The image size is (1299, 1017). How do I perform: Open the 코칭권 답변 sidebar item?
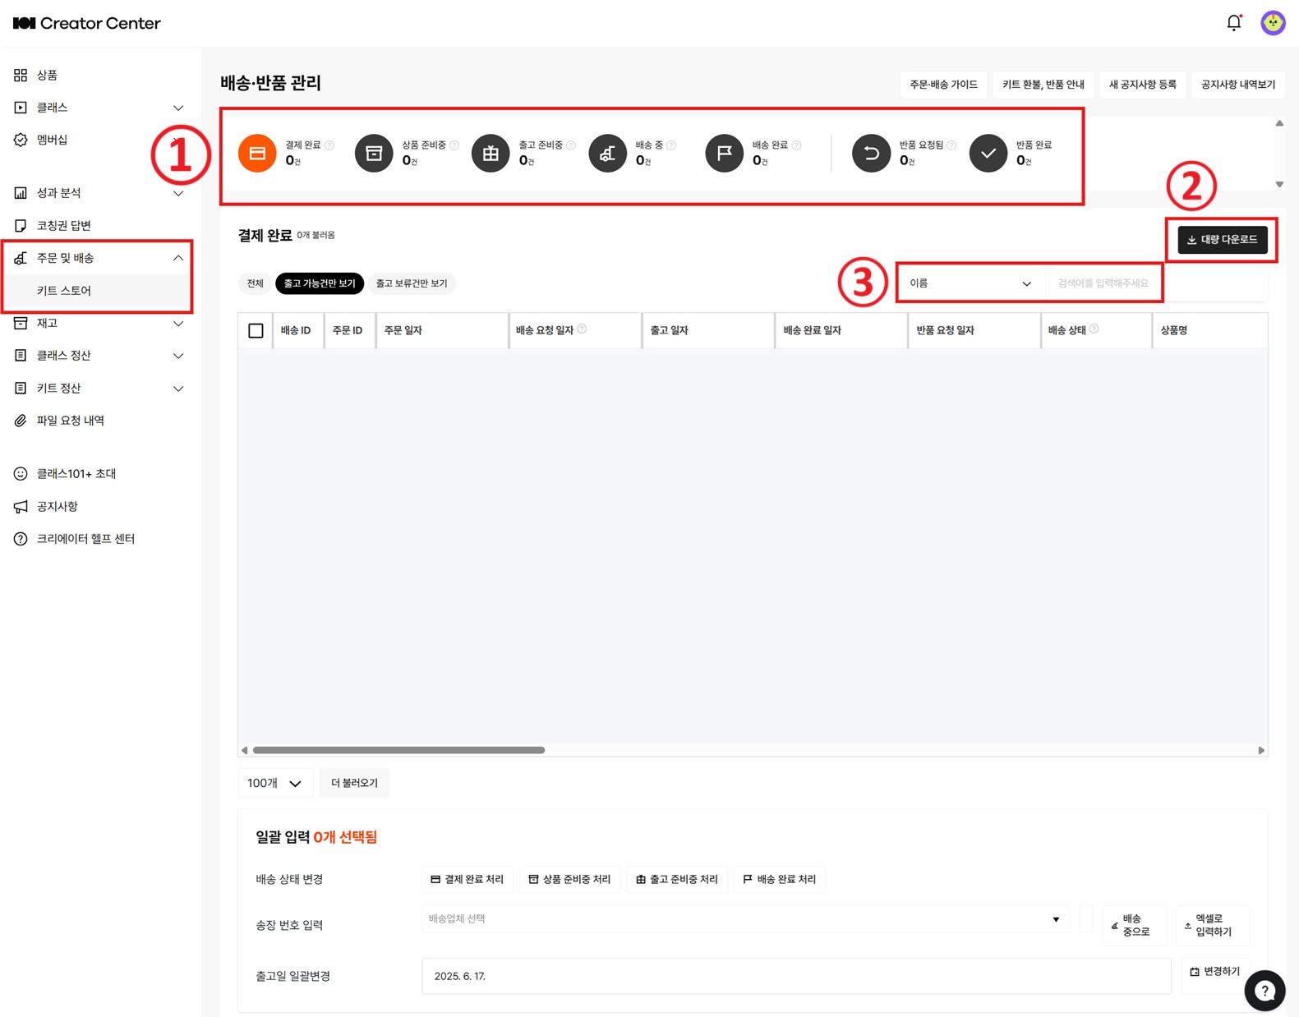coord(63,225)
